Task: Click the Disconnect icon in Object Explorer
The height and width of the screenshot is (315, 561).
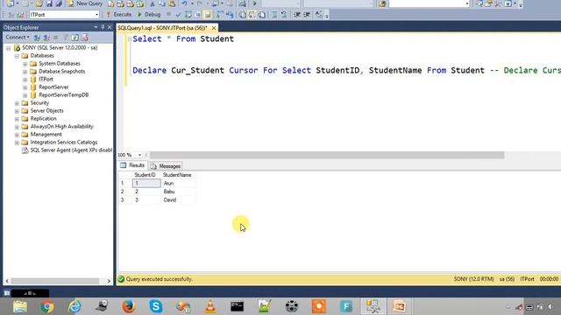Action: pos(46,37)
